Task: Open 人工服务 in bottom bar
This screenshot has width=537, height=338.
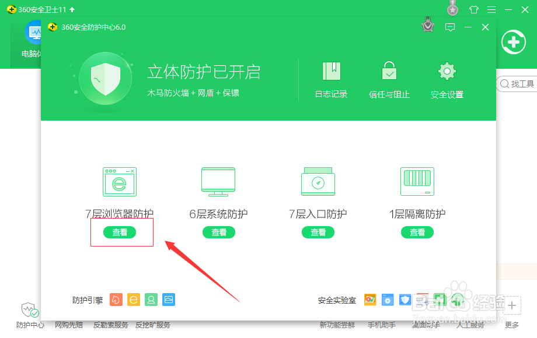Action: pos(470,325)
